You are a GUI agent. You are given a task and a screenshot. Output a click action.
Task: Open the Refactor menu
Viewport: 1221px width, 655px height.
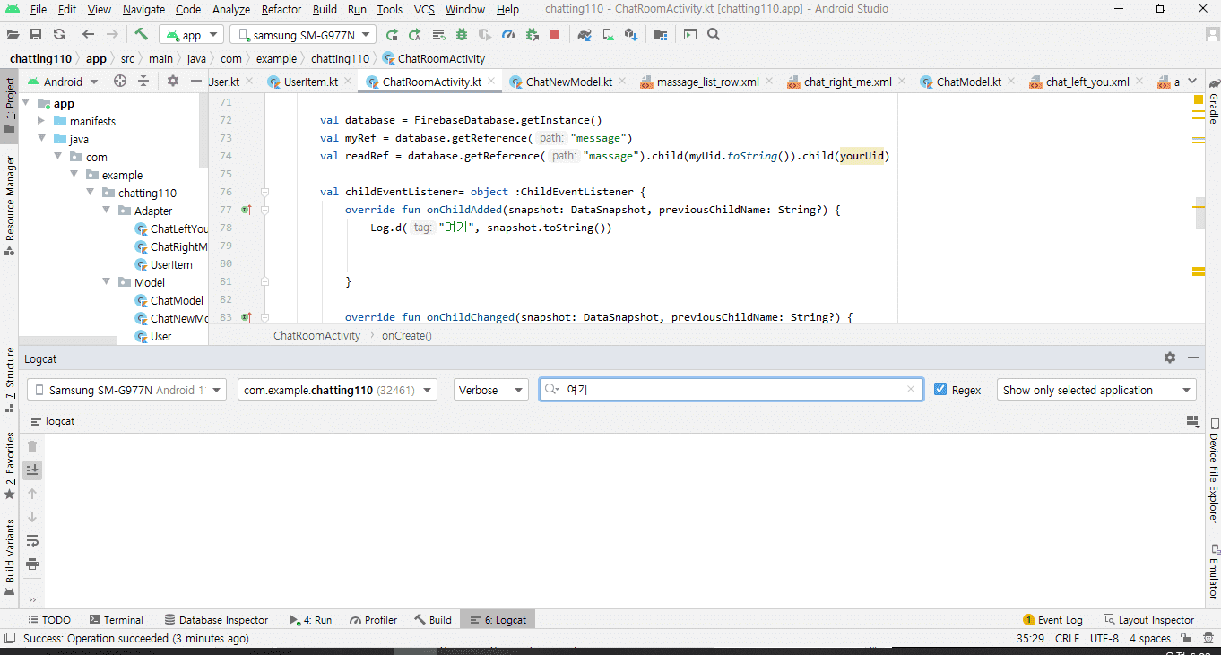281,10
